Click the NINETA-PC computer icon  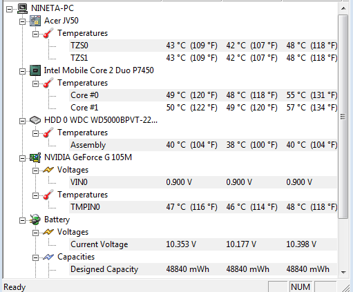coord(22,9)
